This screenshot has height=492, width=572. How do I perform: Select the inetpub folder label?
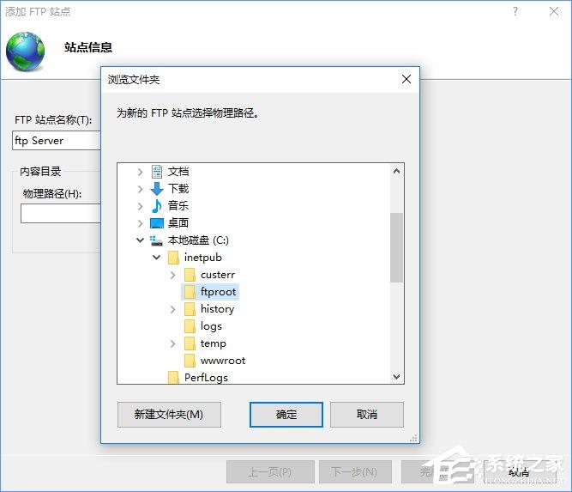pyautogui.click(x=203, y=258)
